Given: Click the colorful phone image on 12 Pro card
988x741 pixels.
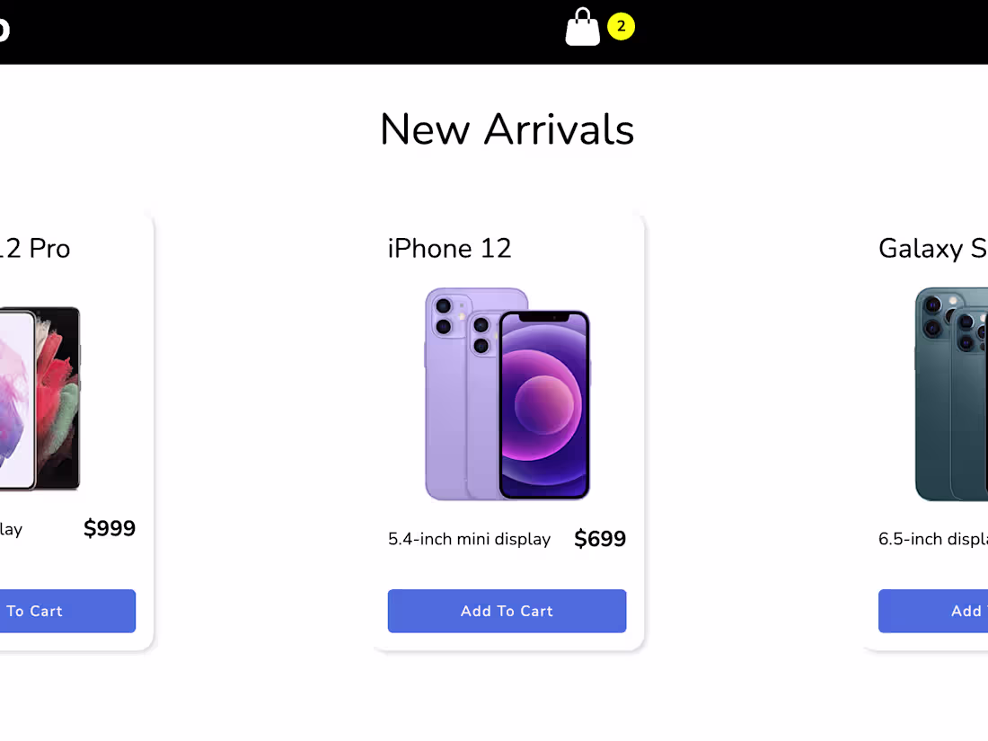Looking at the screenshot, I should coord(40,399).
